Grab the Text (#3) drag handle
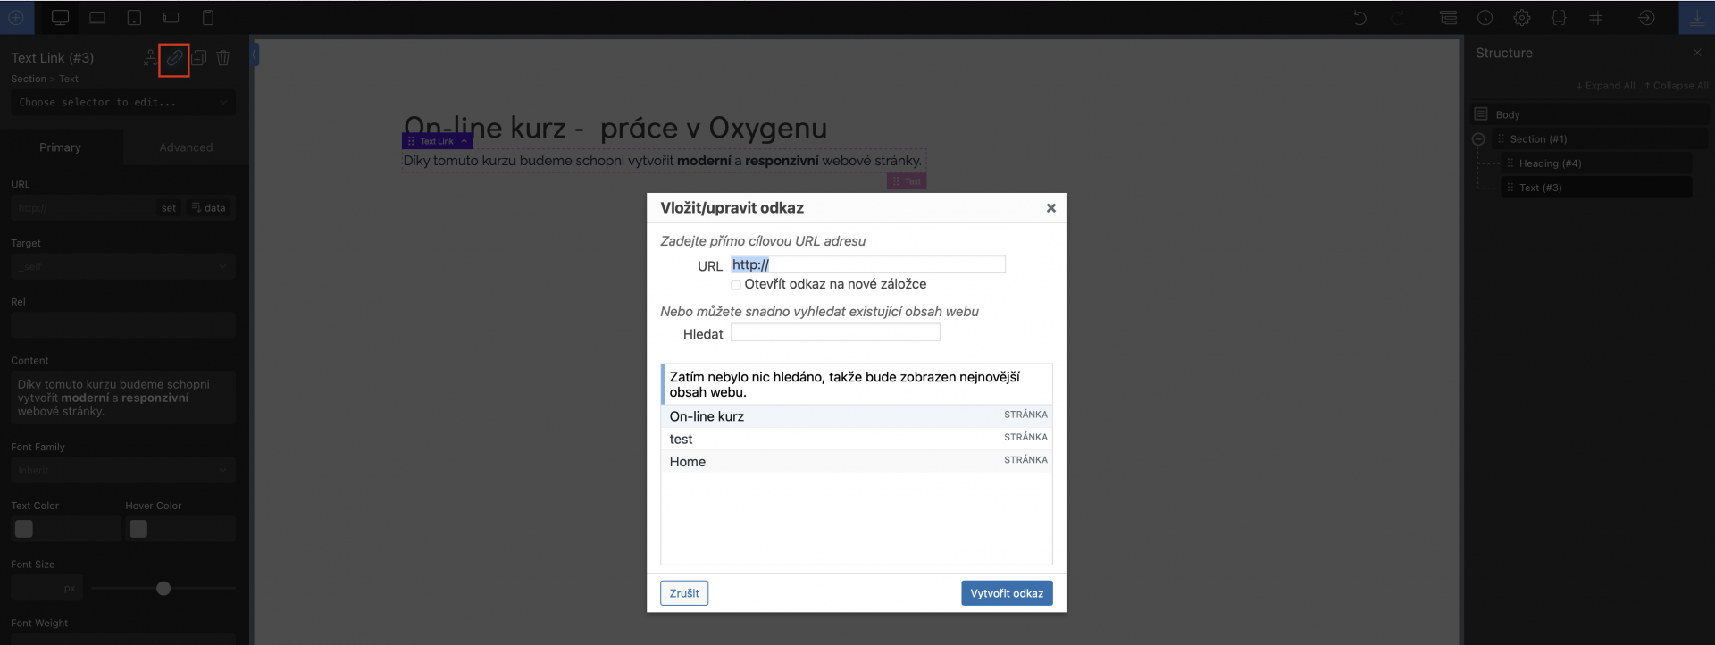 point(1510,188)
